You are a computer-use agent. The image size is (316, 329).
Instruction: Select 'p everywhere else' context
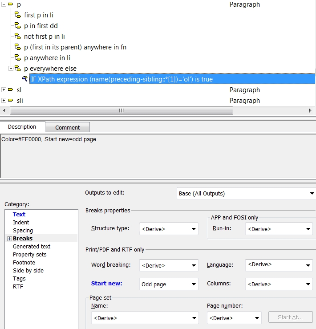coord(50,69)
